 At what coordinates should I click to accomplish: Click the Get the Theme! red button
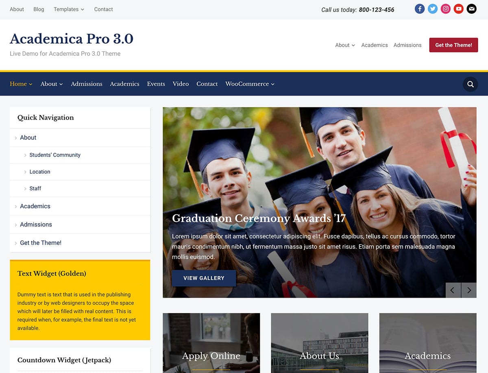[x=453, y=45]
